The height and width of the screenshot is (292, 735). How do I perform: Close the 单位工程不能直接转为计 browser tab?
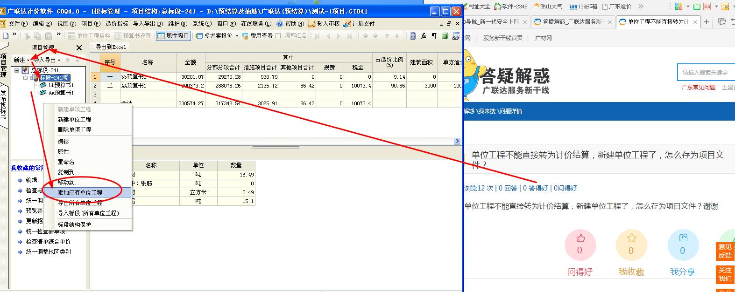pos(695,22)
